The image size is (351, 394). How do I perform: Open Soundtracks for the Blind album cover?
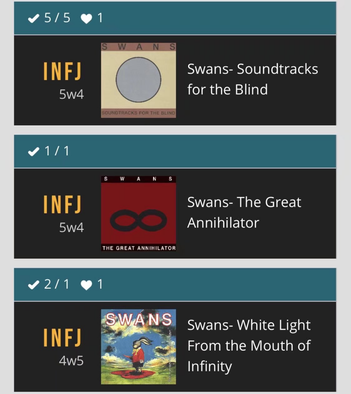coord(138,80)
